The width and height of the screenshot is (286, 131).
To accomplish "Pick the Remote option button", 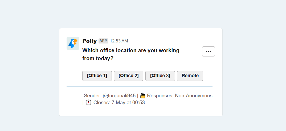I will tap(190, 76).
